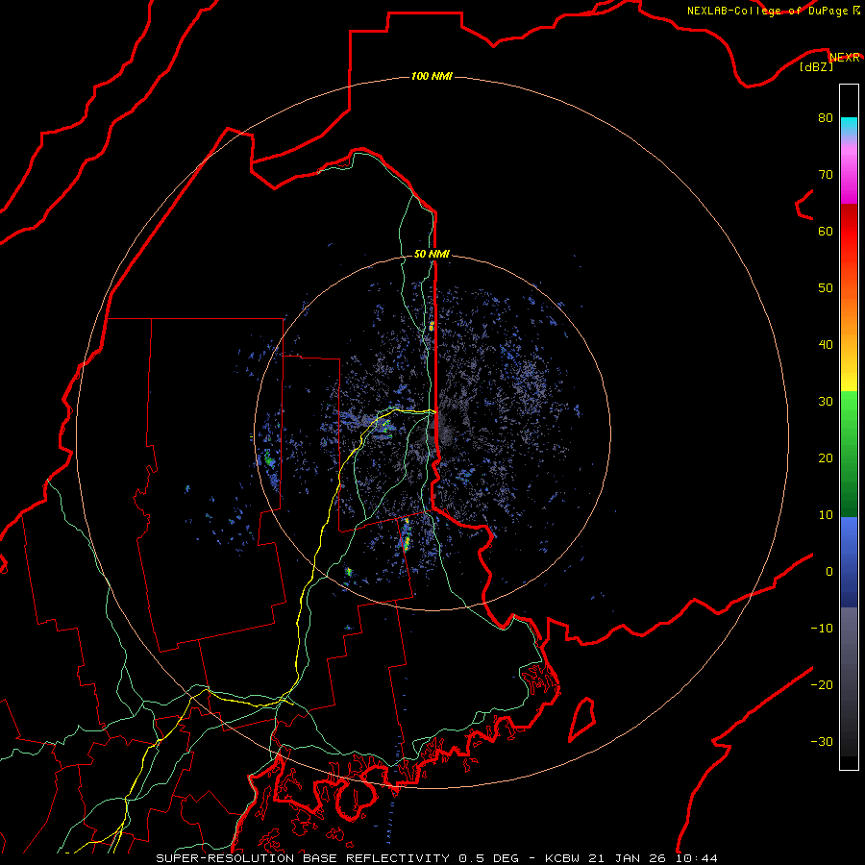
Task: Click the 40 value on the dBZ scale
Action: (x=826, y=345)
